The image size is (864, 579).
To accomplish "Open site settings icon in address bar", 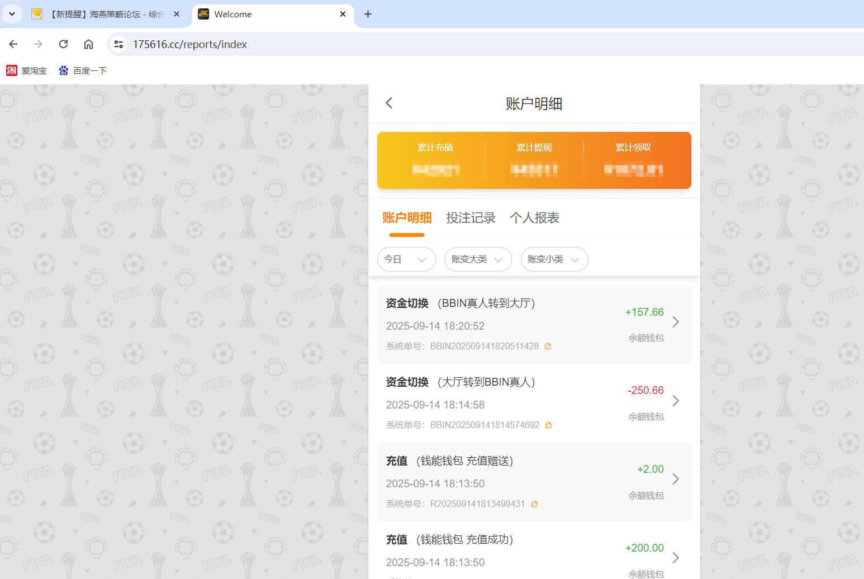I will [118, 44].
